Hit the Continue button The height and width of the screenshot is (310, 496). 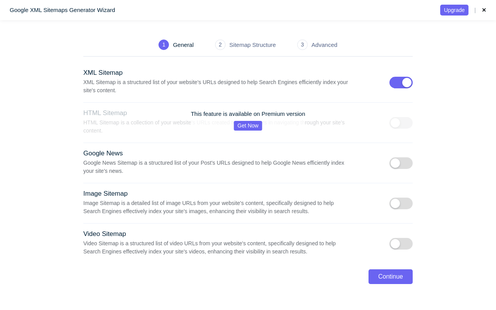(390, 277)
